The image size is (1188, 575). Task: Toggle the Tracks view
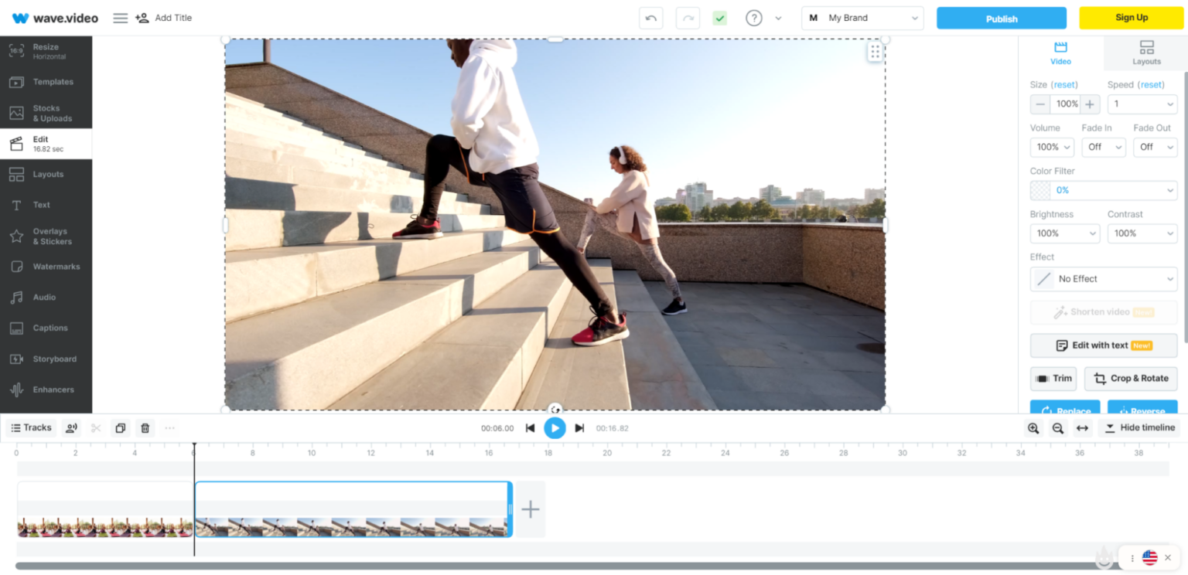click(x=31, y=428)
